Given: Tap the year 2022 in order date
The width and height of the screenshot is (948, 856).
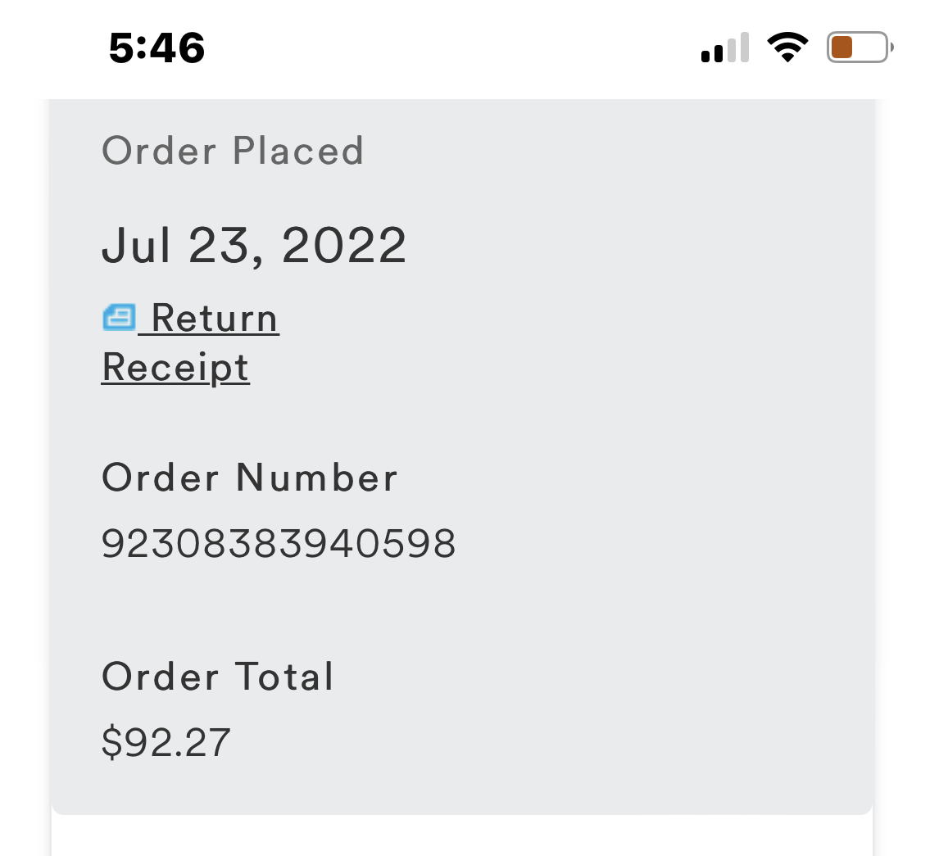Looking at the screenshot, I should [344, 246].
